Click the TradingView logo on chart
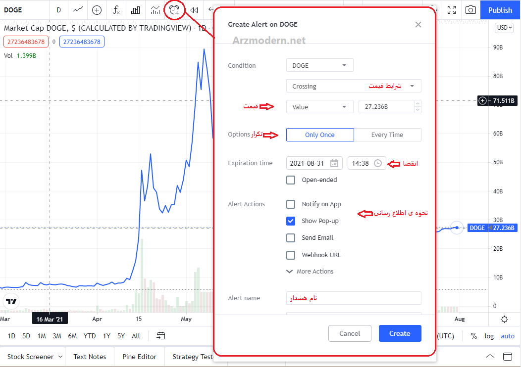 point(11,301)
